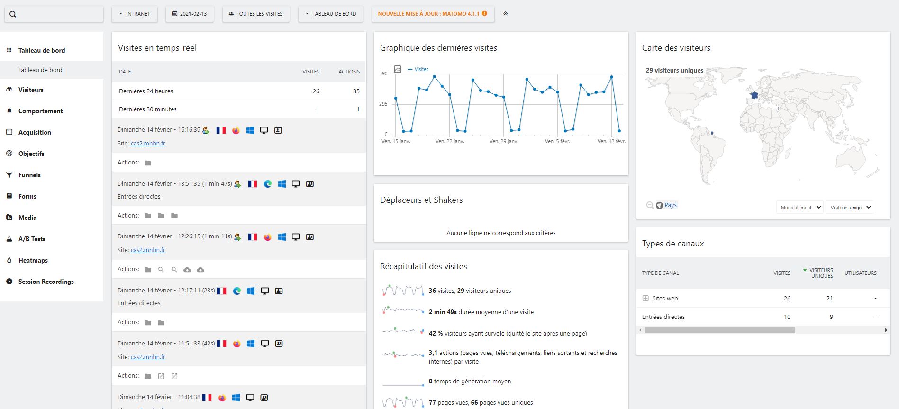
Task: Click the Firefox browser icon at 16:16:39
Action: (236, 130)
